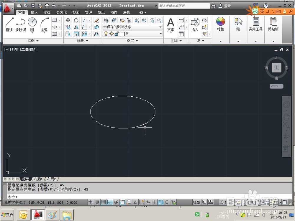295x221 pixels.
Task: Activate the Move tool
Action: point(68,20)
